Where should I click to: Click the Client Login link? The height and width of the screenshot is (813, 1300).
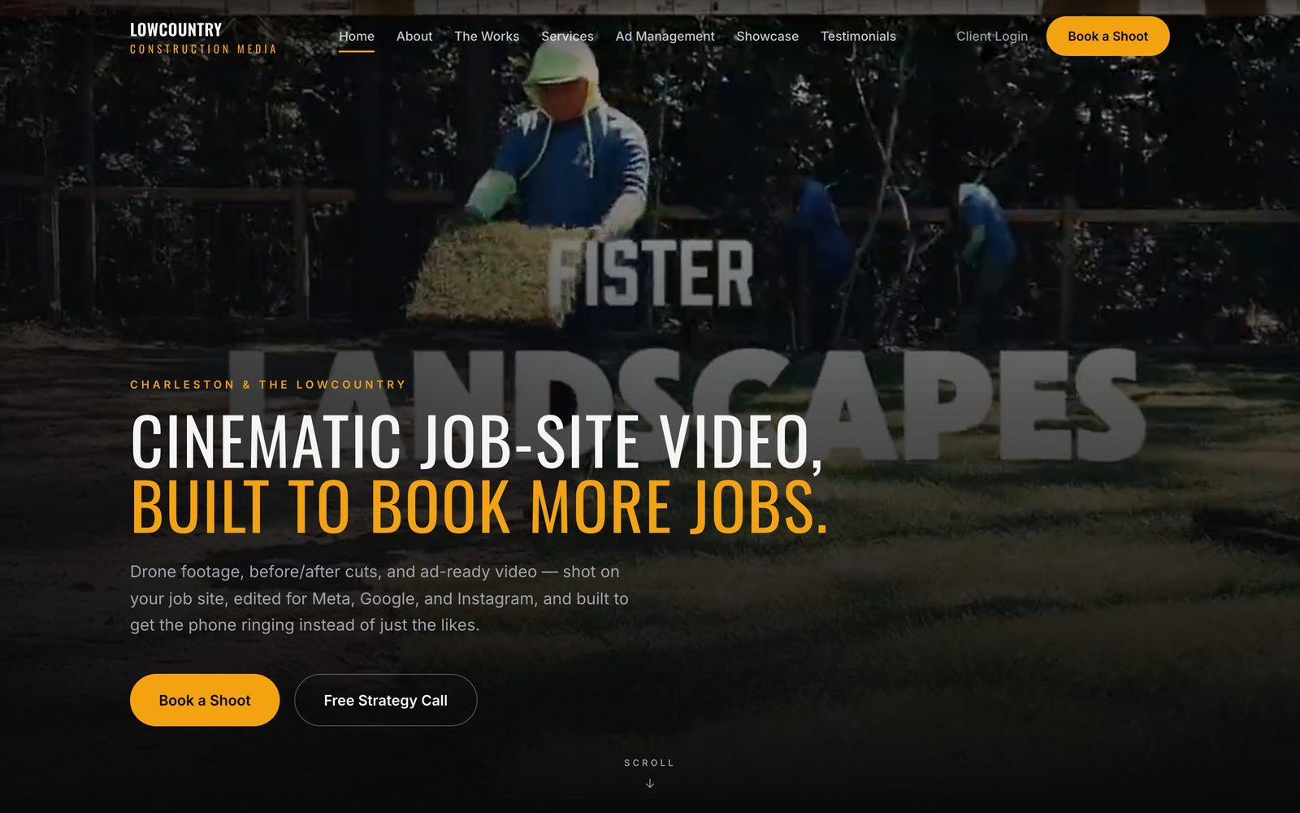pyautogui.click(x=992, y=37)
